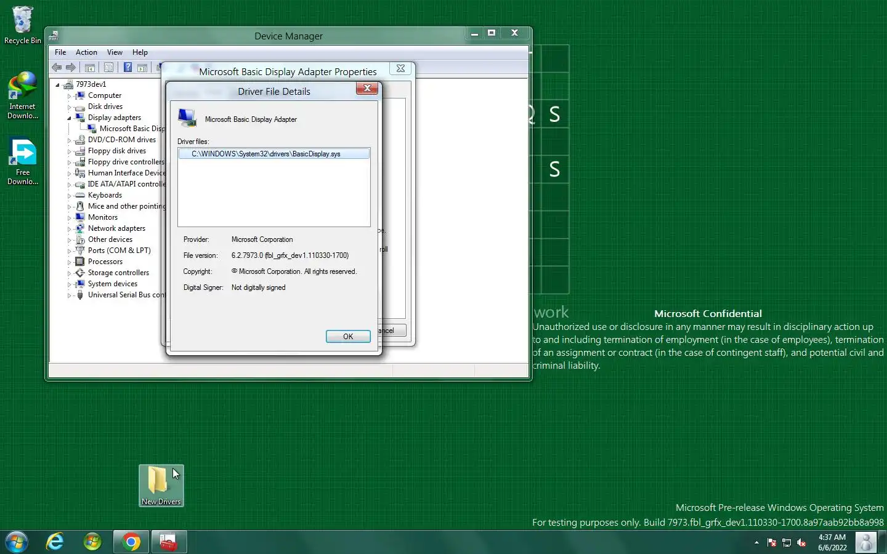Click the display adapter icon in Driver File Details
Image resolution: width=887 pixels, height=554 pixels.
(x=187, y=118)
